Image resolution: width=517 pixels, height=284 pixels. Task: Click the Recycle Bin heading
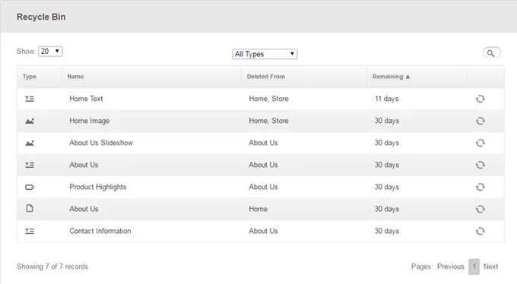click(x=41, y=17)
